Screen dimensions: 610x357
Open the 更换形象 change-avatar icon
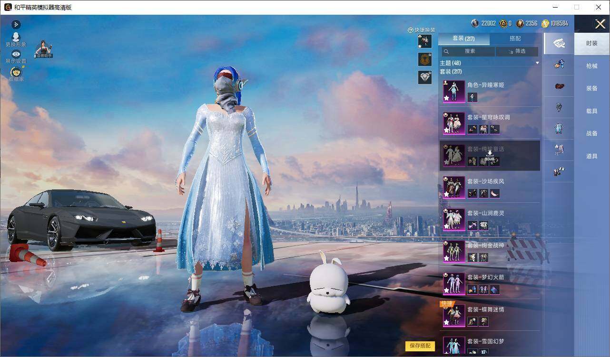16,37
